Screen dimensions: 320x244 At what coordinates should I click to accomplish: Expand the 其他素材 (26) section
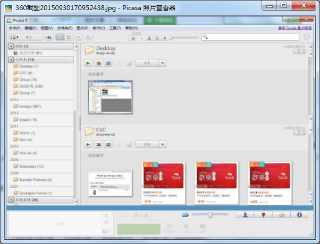click(x=11, y=200)
